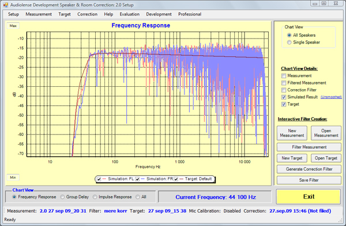Click the yellow Exit button
Screen dimensions: 346x226
pyautogui.click(x=309, y=197)
